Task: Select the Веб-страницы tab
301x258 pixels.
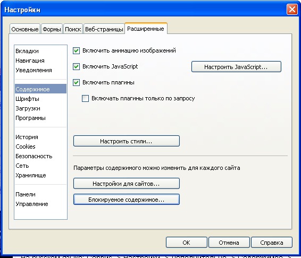Action: [x=104, y=29]
